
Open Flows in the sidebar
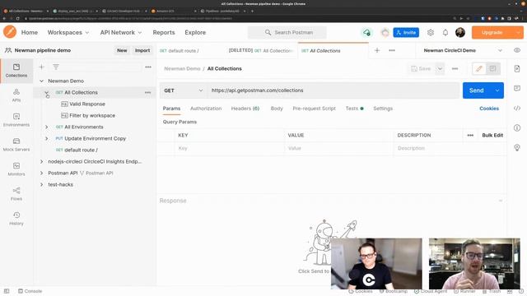tap(16, 194)
